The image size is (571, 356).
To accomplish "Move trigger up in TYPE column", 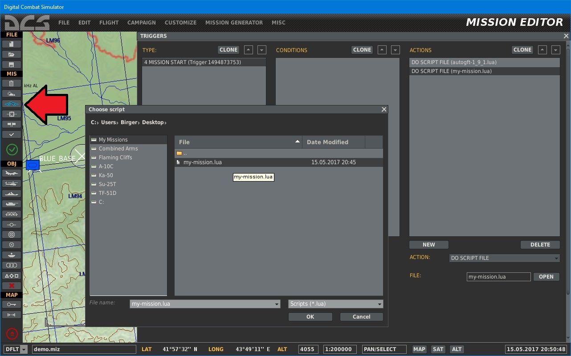I will click(x=249, y=50).
